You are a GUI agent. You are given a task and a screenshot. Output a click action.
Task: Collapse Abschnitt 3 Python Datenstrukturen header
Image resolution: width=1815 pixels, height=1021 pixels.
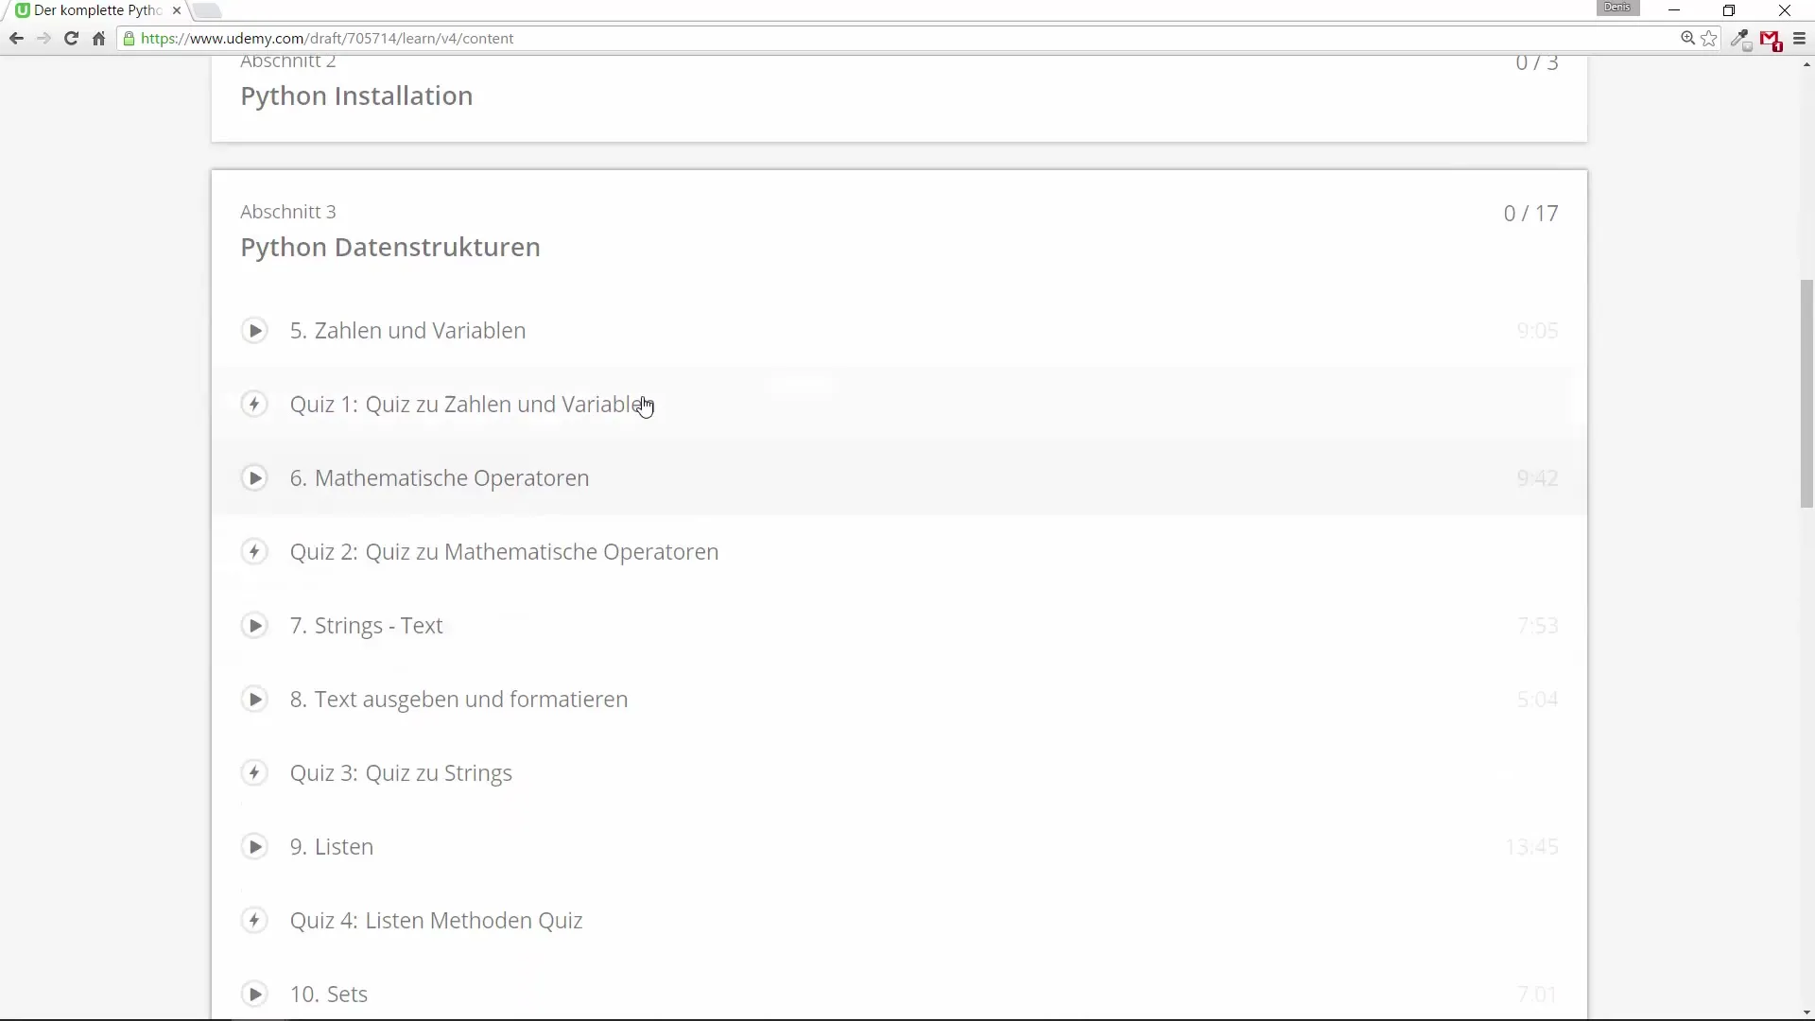coord(899,232)
